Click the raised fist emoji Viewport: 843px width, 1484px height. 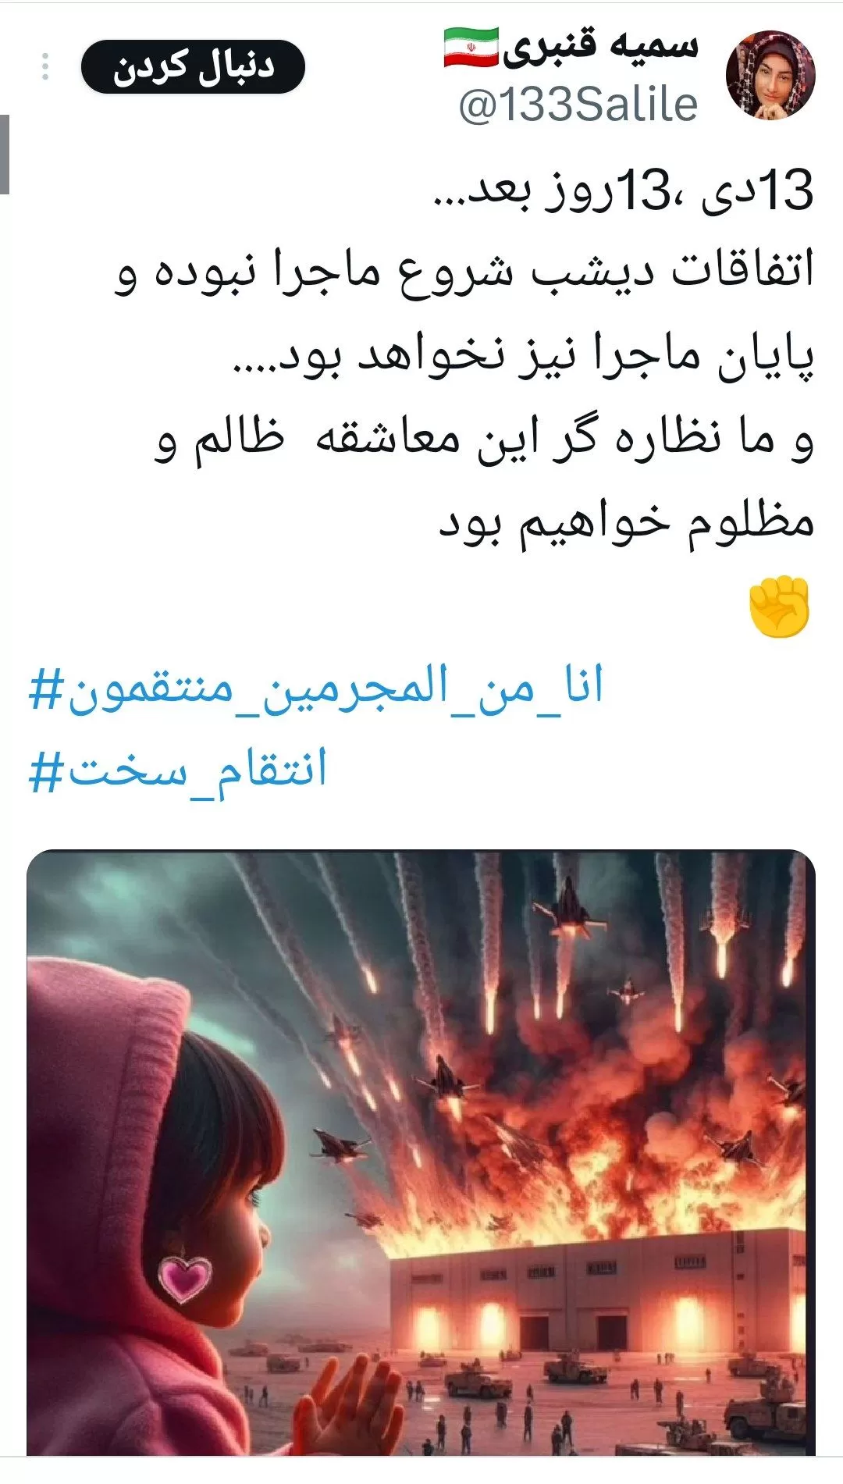click(779, 607)
